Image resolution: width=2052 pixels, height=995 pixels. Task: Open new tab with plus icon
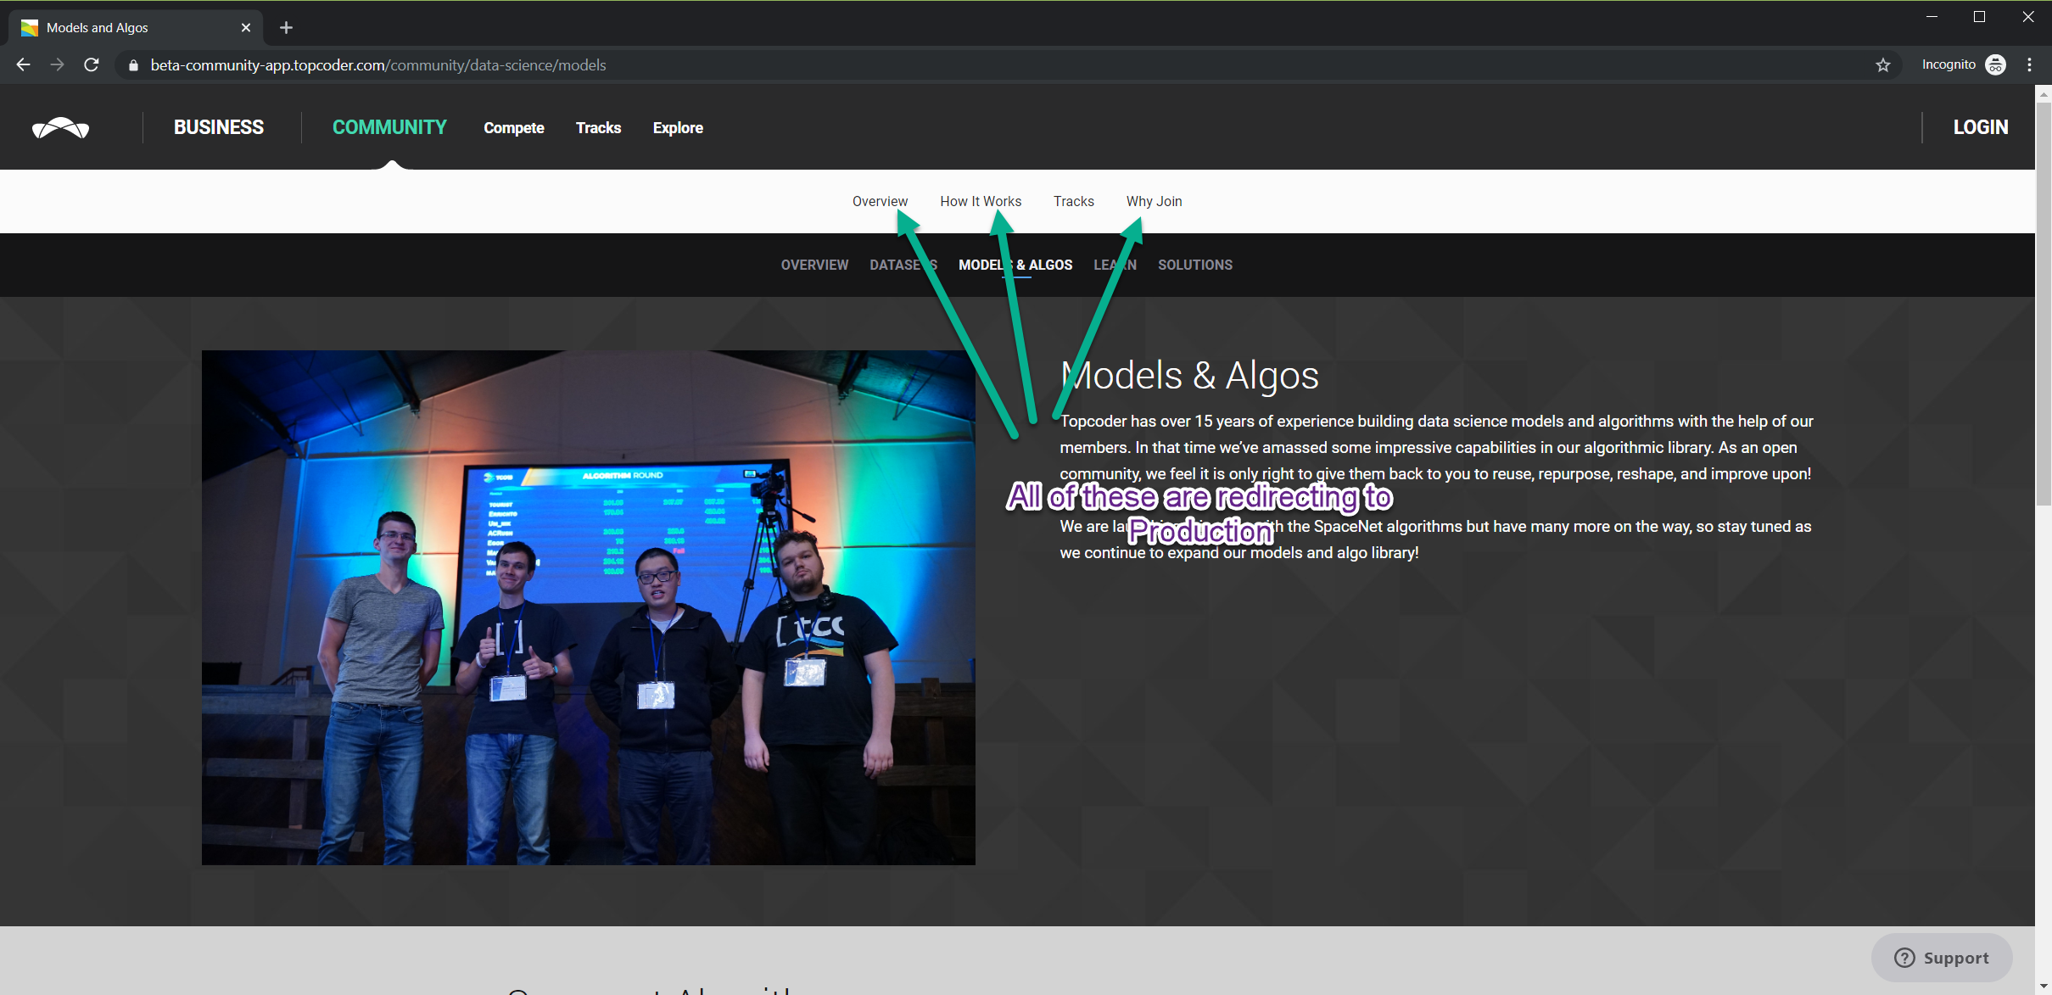[x=286, y=28]
